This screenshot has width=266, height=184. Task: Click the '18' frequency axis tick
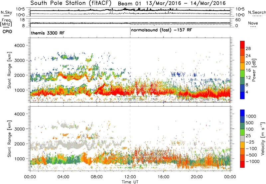pyautogui.click(x=22, y=20)
